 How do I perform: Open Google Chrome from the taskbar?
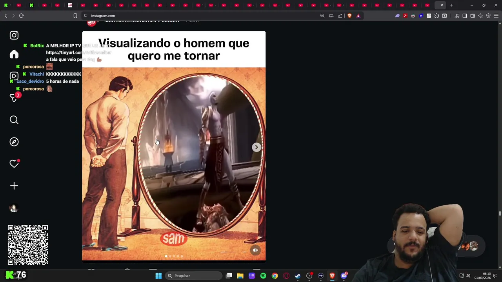pyautogui.click(x=275, y=276)
